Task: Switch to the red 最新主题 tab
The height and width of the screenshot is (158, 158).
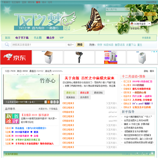Action: (x=84, y=93)
